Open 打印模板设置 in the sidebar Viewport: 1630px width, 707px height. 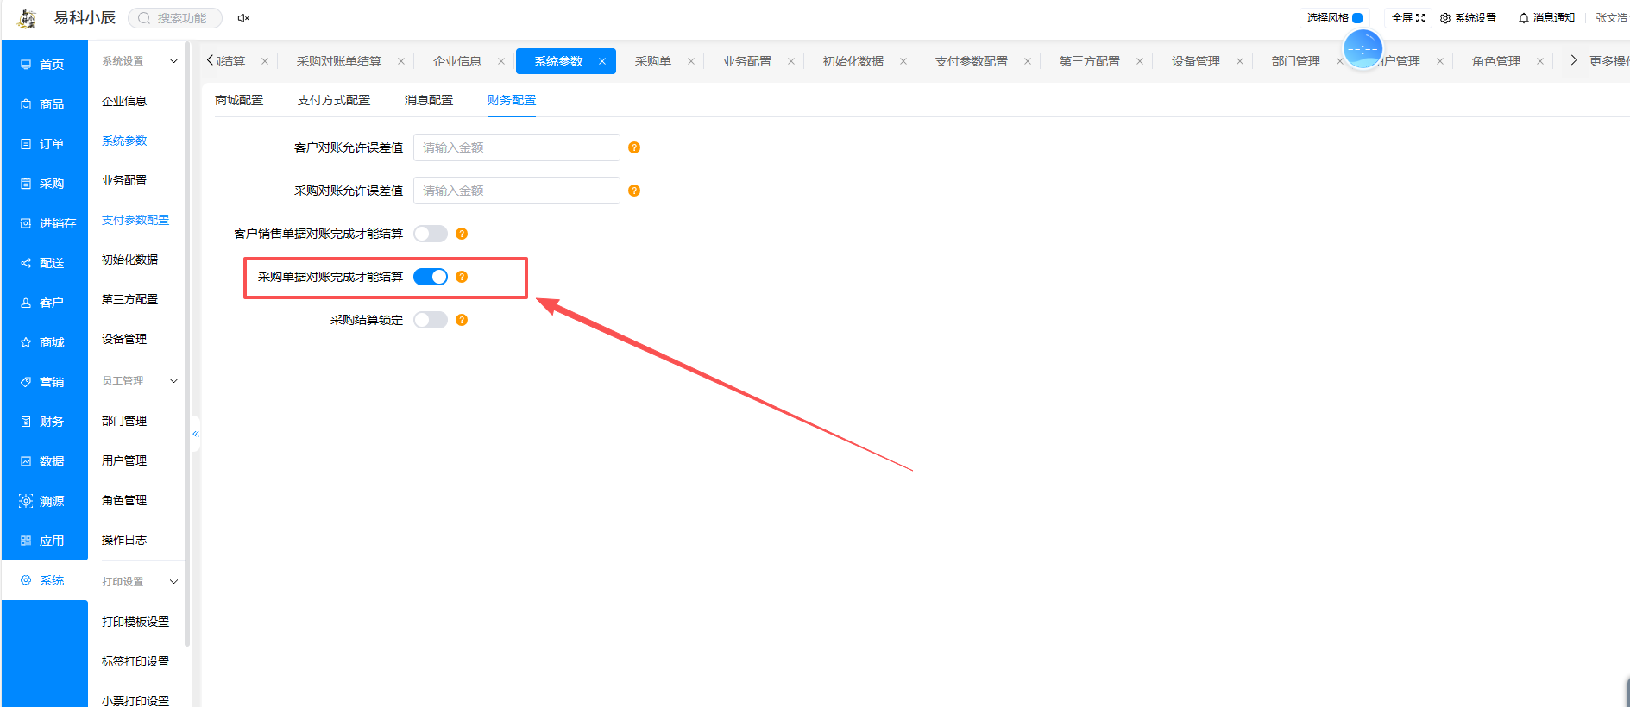pos(135,622)
